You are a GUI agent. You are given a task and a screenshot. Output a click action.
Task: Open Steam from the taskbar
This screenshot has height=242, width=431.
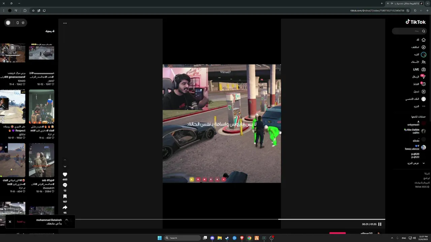click(227, 238)
